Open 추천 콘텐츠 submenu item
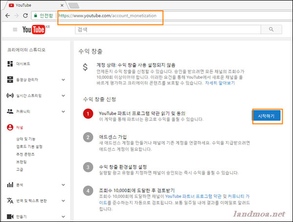 click(x=25, y=154)
